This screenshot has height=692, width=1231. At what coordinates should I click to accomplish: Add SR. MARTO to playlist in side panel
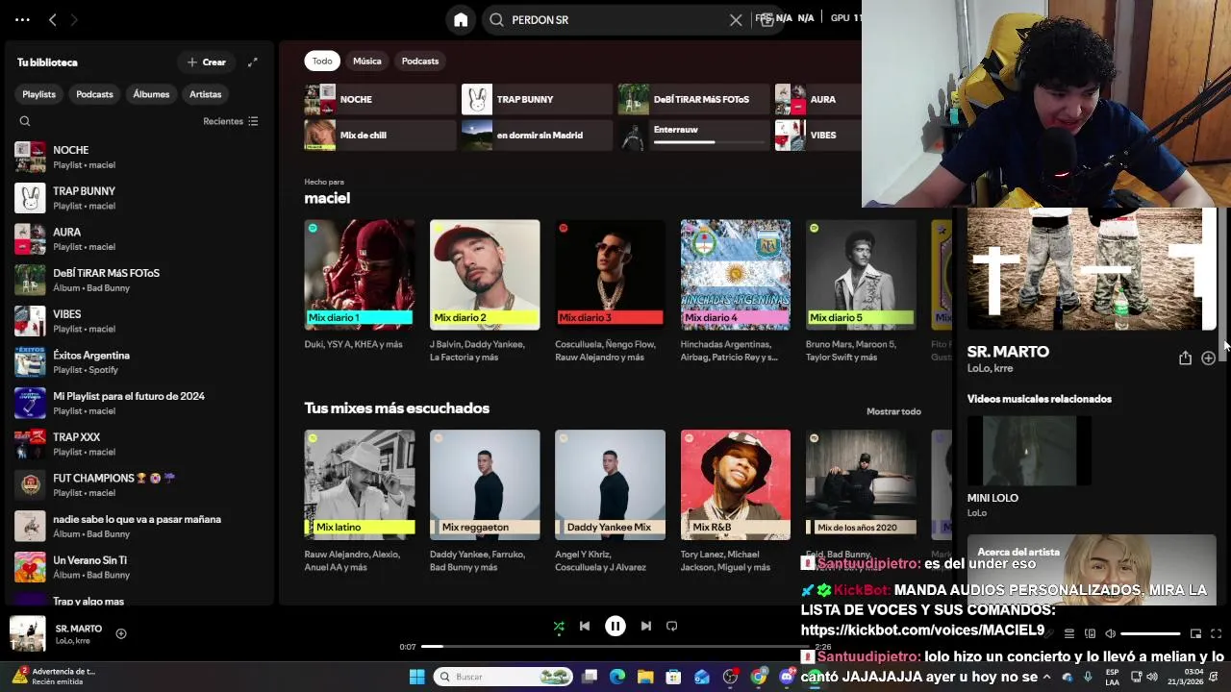point(1208,358)
